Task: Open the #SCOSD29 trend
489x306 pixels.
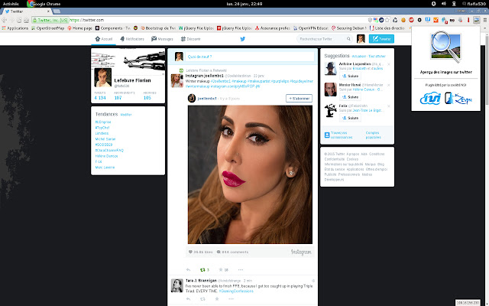Action: click(104, 145)
